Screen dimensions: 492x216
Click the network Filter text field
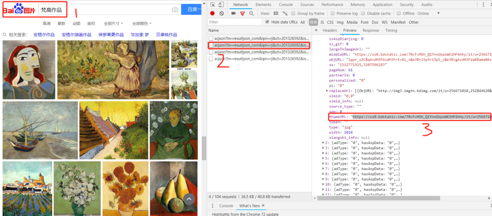pyautogui.click(x=235, y=22)
